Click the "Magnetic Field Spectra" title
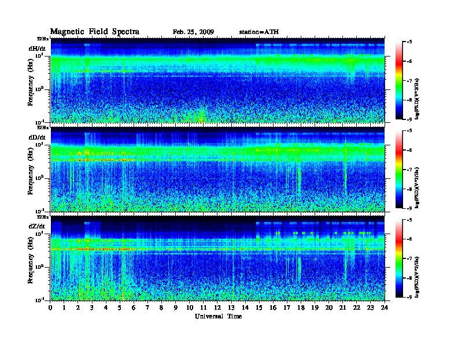Screen dimensions: 458x353 coord(95,32)
